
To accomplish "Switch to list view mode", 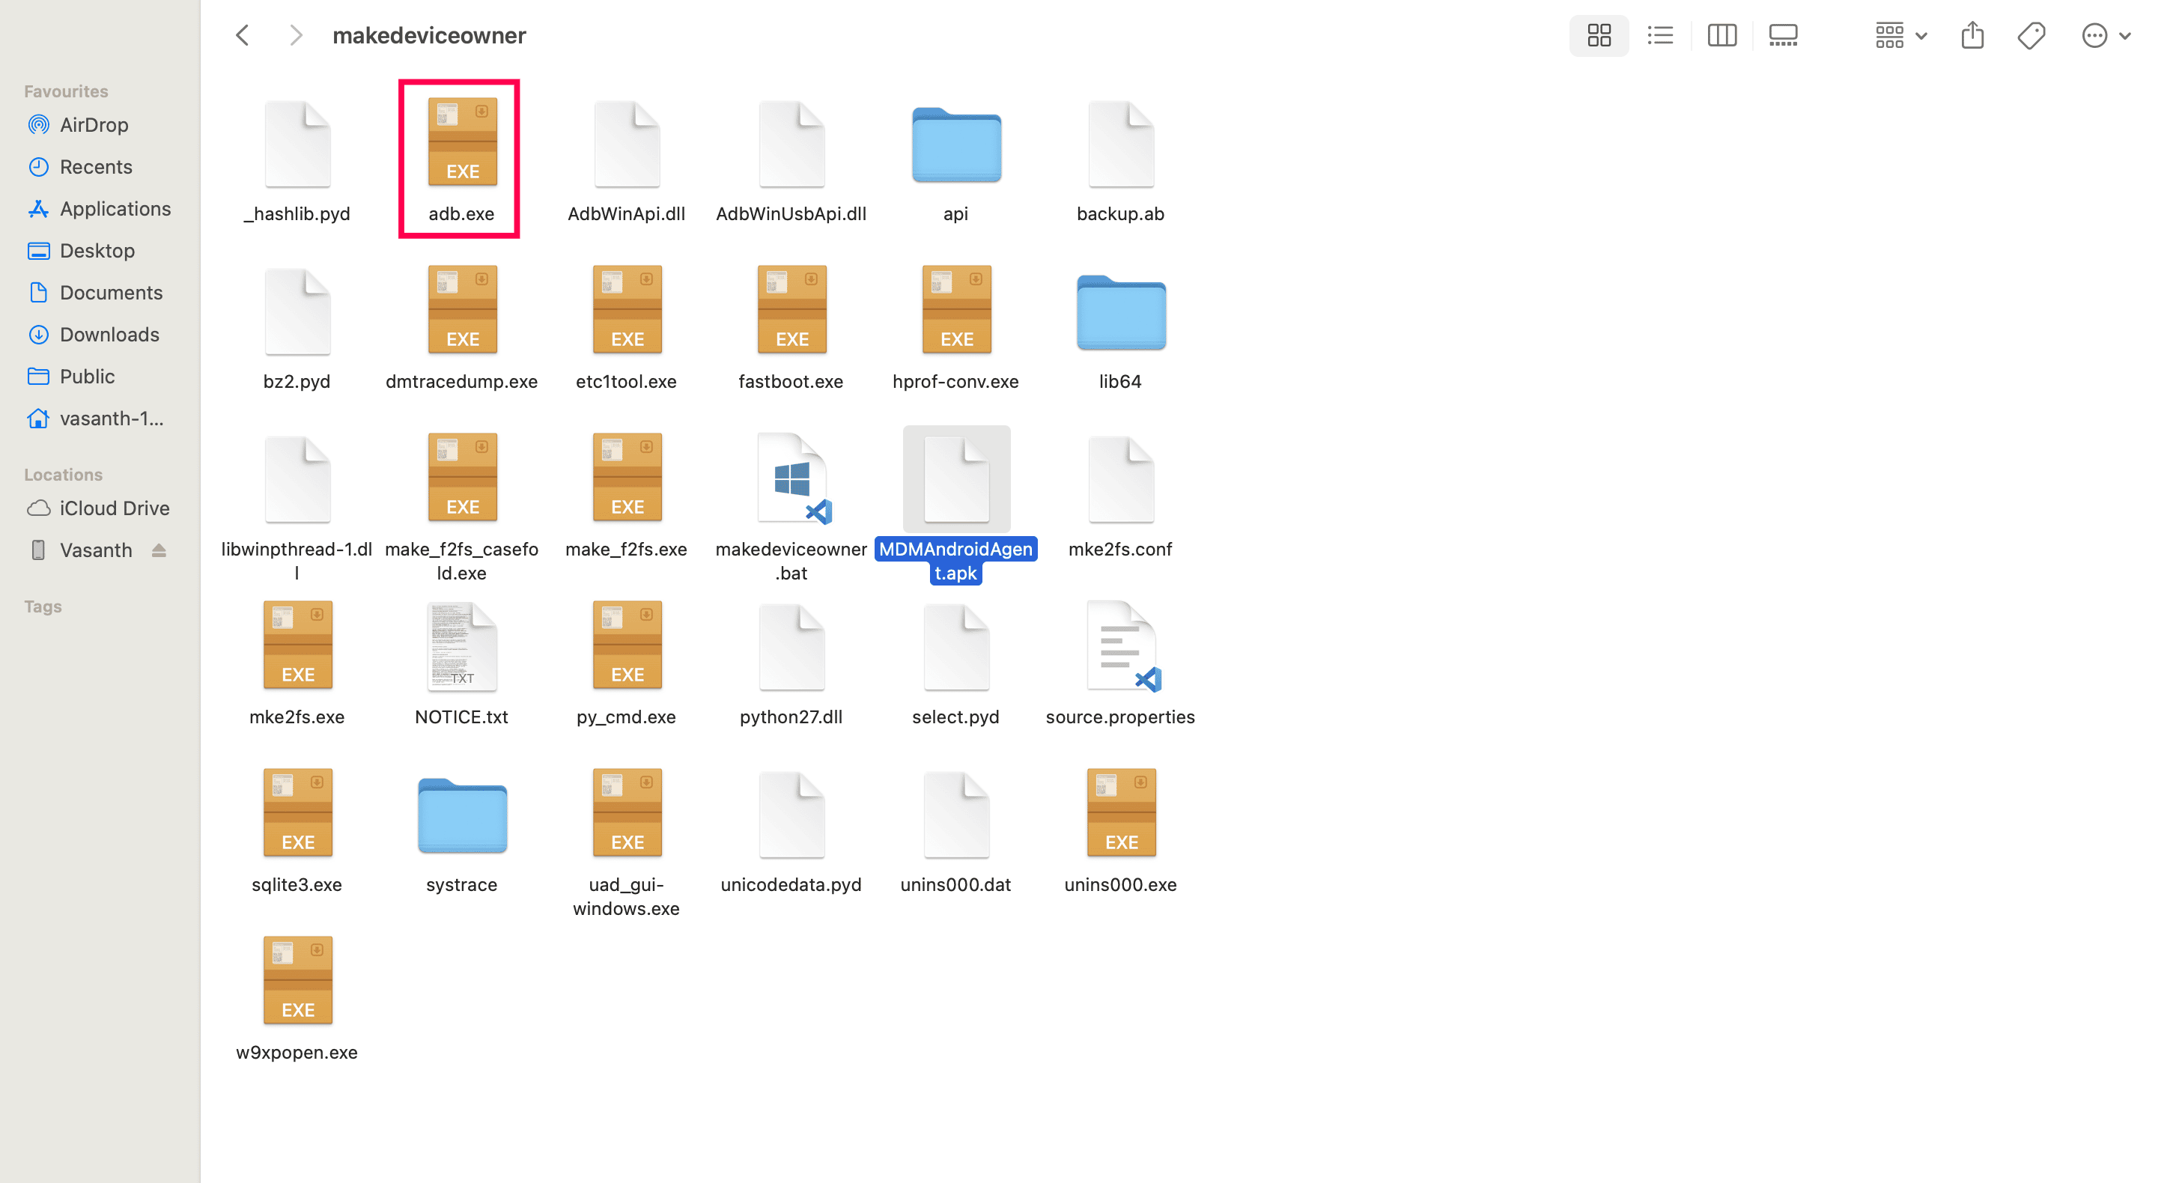I will click(1660, 36).
